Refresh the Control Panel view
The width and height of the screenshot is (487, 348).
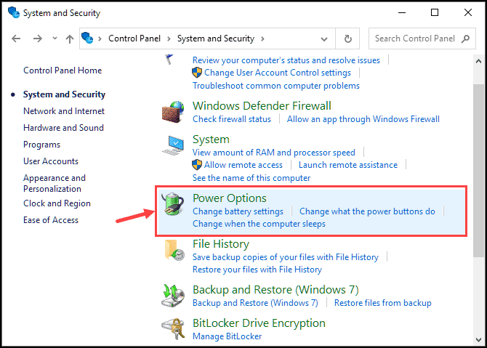[x=348, y=39]
